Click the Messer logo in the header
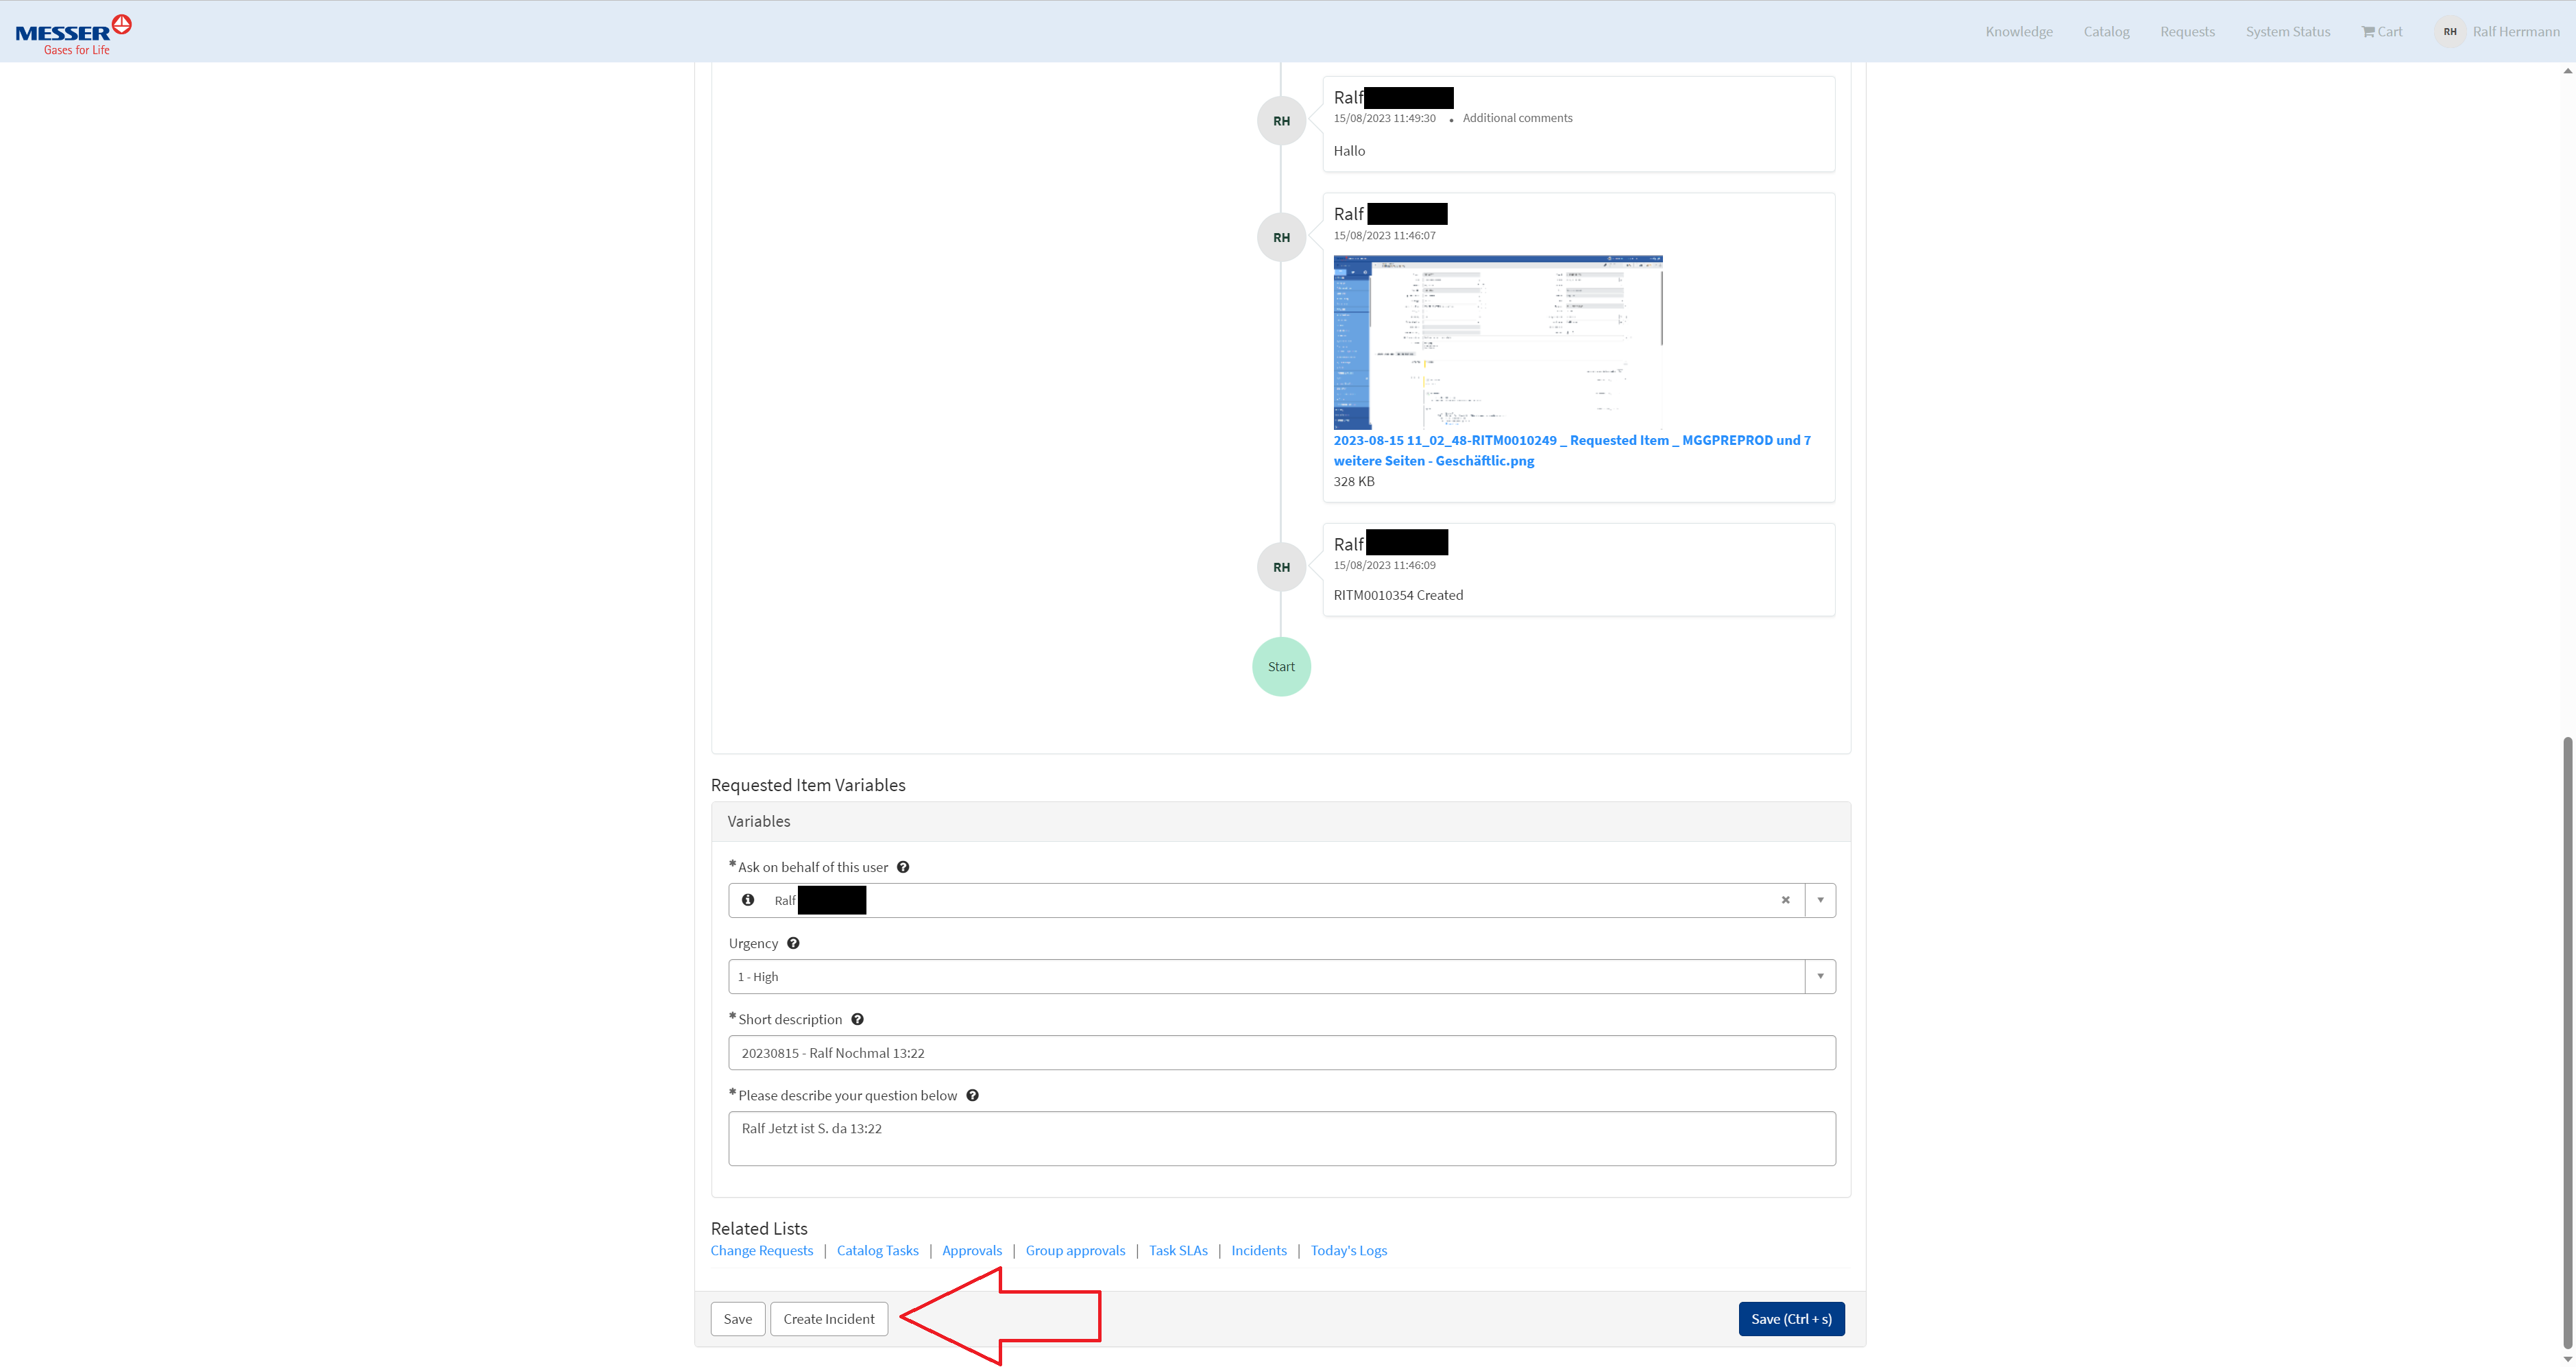 point(73,34)
